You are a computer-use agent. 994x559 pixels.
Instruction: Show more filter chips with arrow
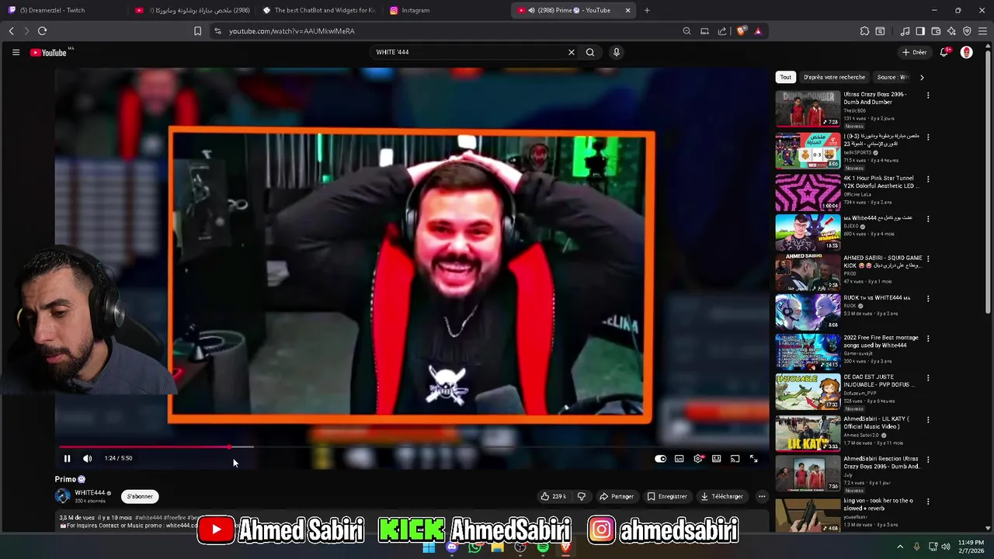click(x=922, y=77)
